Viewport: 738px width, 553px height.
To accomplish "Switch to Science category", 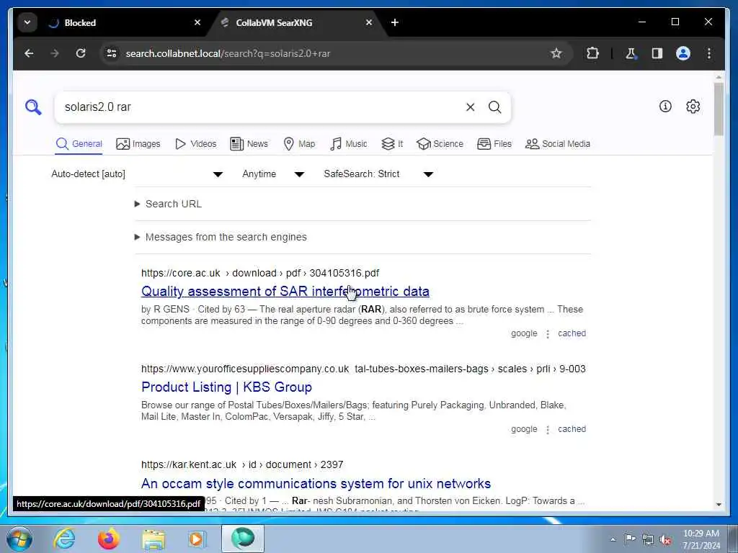I will click(x=440, y=144).
